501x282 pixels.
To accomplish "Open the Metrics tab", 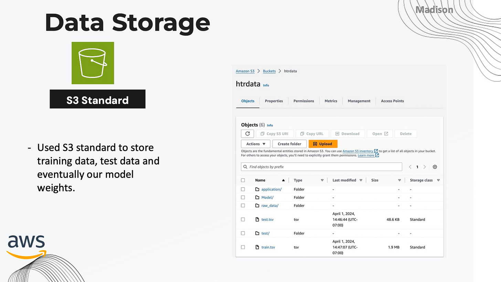I will (331, 101).
